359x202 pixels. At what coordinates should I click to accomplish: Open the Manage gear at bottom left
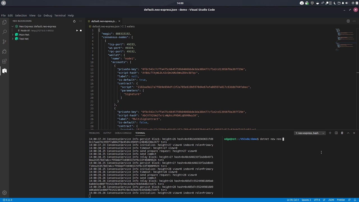click(x=4, y=193)
